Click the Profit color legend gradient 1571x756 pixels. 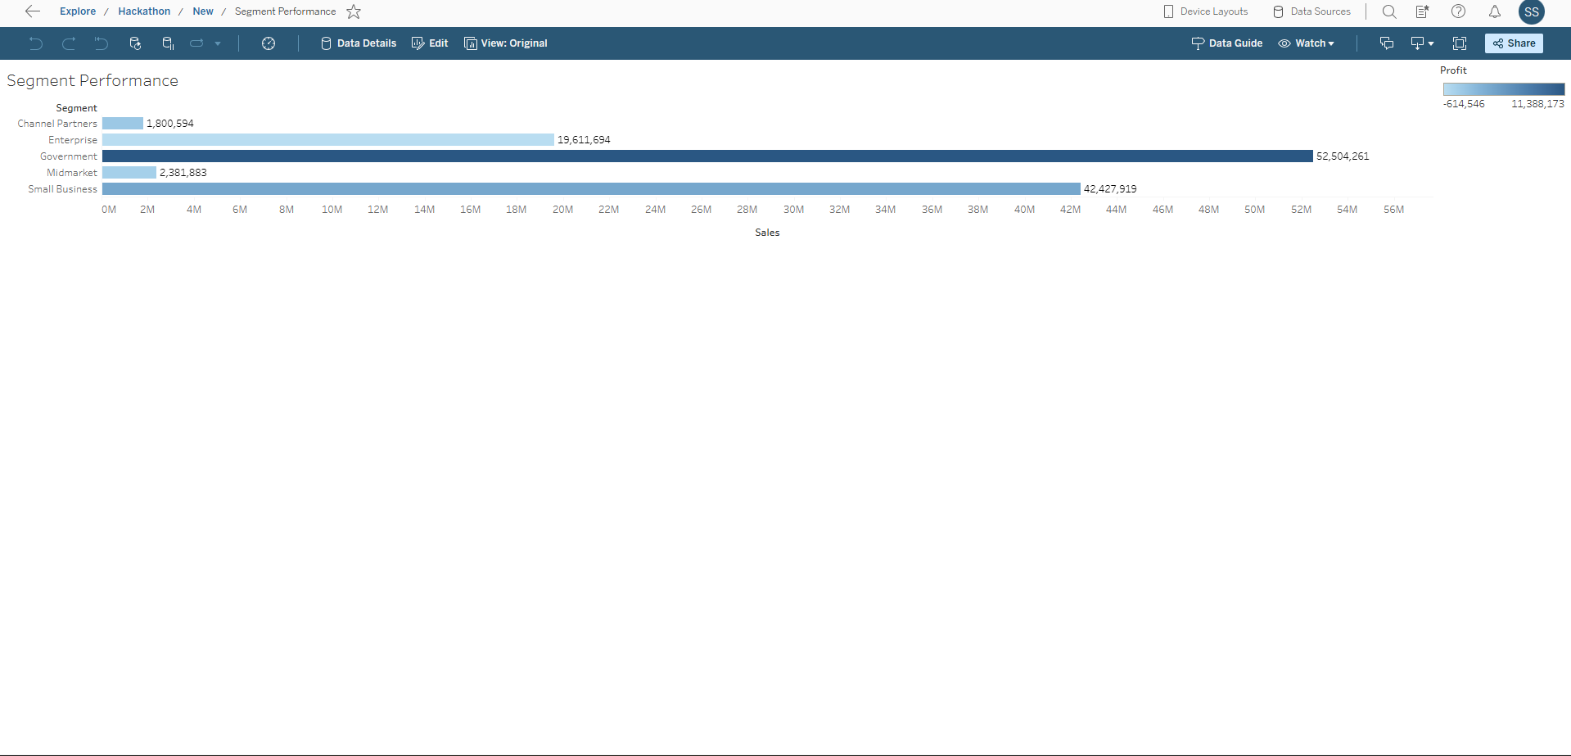point(1504,89)
